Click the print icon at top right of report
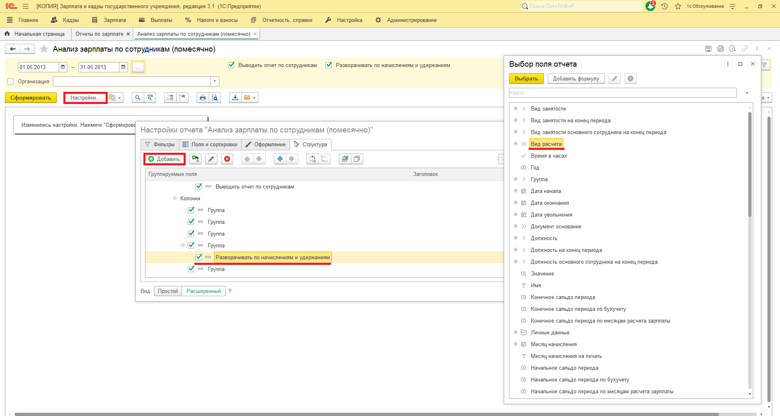 coord(721,49)
